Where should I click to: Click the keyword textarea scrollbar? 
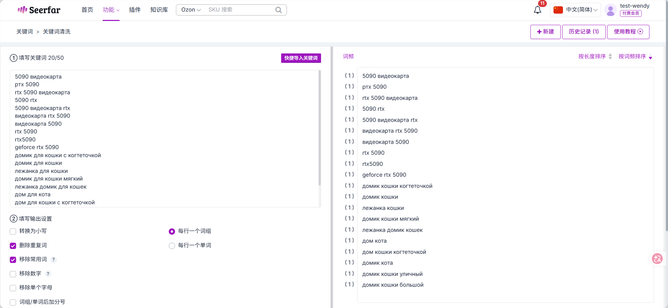click(x=319, y=129)
